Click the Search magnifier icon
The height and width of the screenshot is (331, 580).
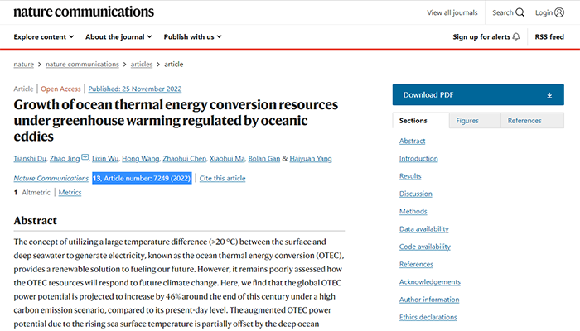(x=520, y=12)
